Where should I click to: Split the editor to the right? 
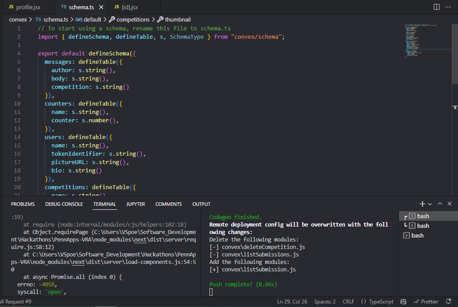[x=436, y=7]
